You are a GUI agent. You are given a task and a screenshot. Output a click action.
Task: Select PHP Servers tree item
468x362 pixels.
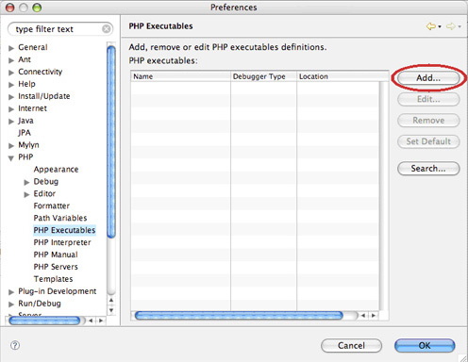click(x=56, y=267)
